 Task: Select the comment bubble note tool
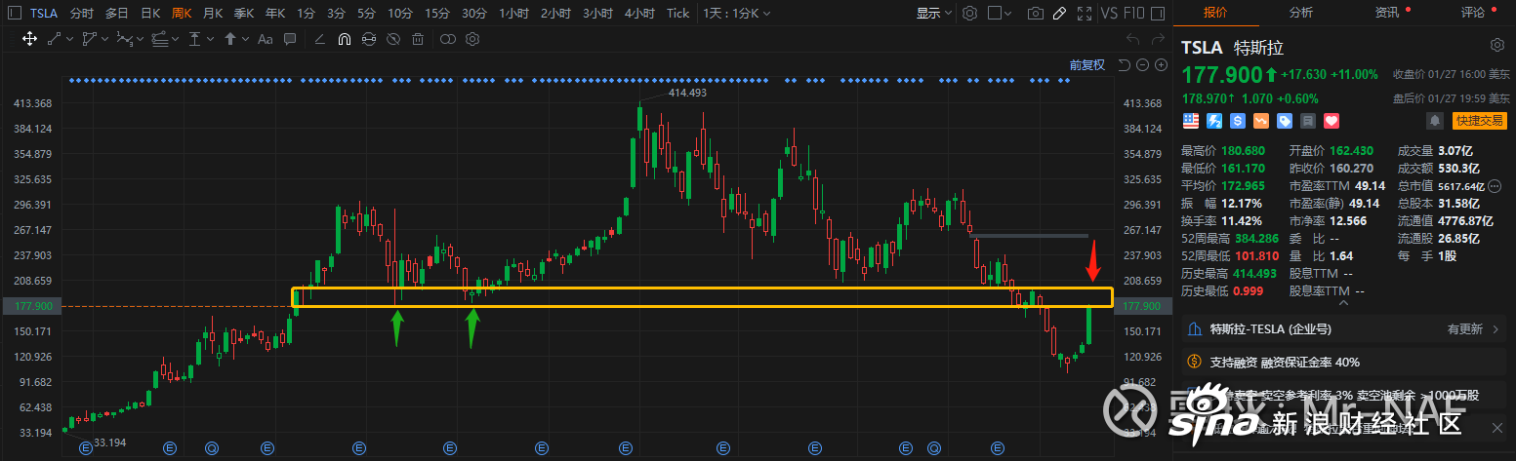pyautogui.click(x=290, y=40)
